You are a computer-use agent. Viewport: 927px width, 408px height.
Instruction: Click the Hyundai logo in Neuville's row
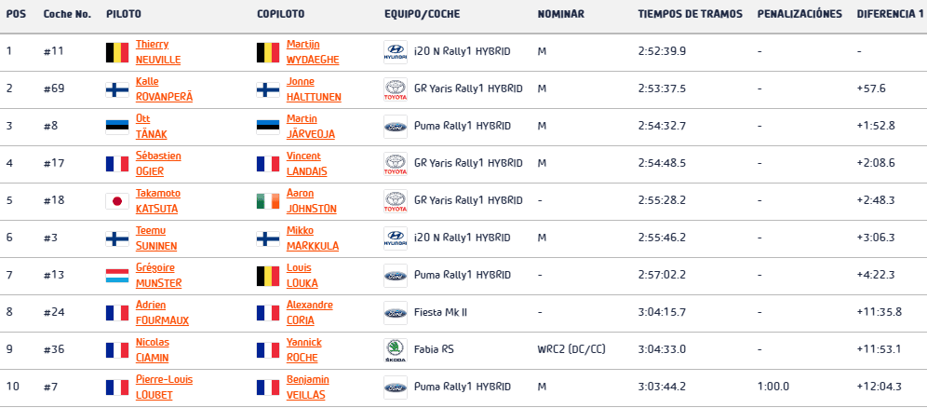point(395,52)
